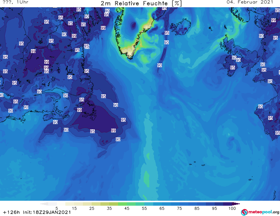The image size is (280, 216).
Task: Click the red swirl meteopool icon
Action: pyautogui.click(x=244, y=212)
